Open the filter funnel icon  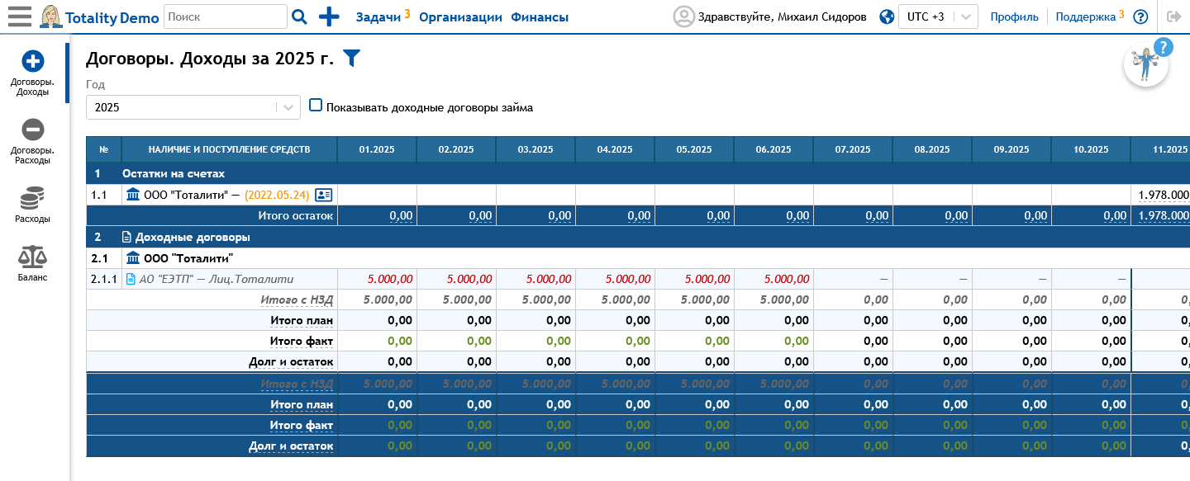351,58
